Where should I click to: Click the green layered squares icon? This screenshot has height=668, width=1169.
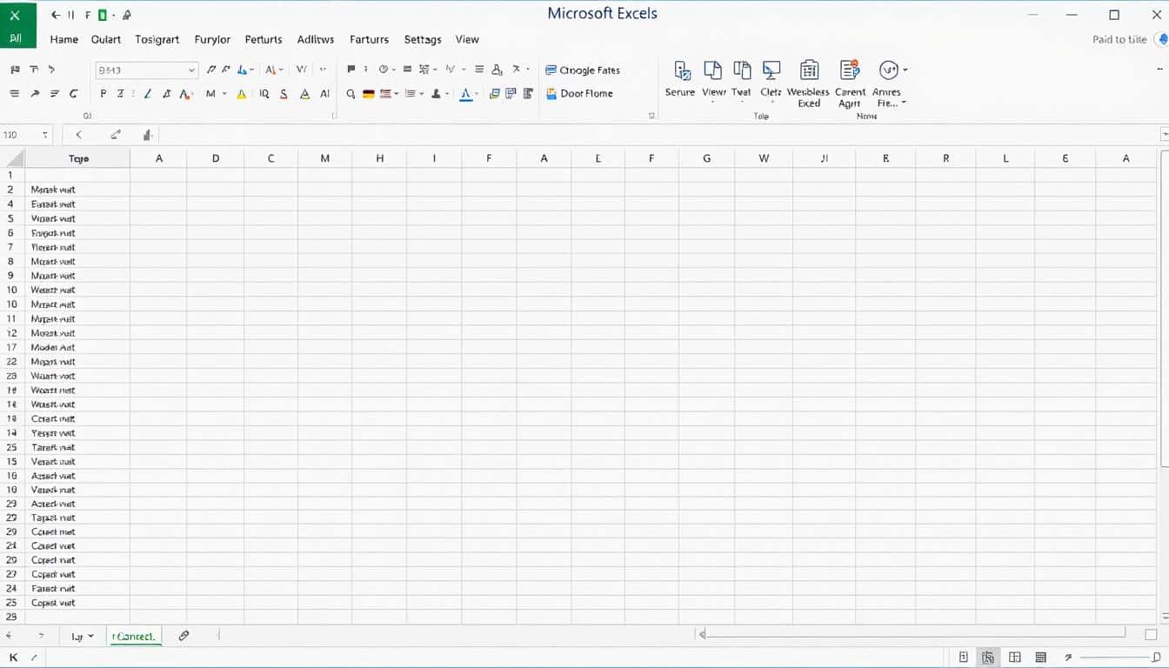tap(495, 94)
